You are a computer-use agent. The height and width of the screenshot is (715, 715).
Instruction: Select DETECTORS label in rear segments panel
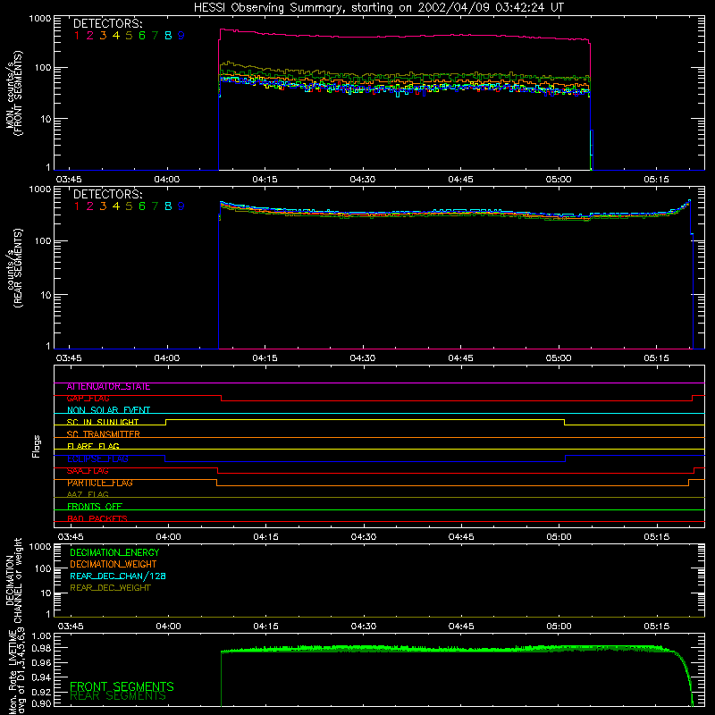(x=108, y=194)
